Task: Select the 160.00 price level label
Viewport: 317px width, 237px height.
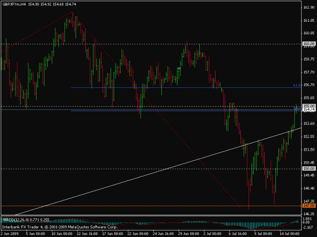Action: click(x=309, y=43)
